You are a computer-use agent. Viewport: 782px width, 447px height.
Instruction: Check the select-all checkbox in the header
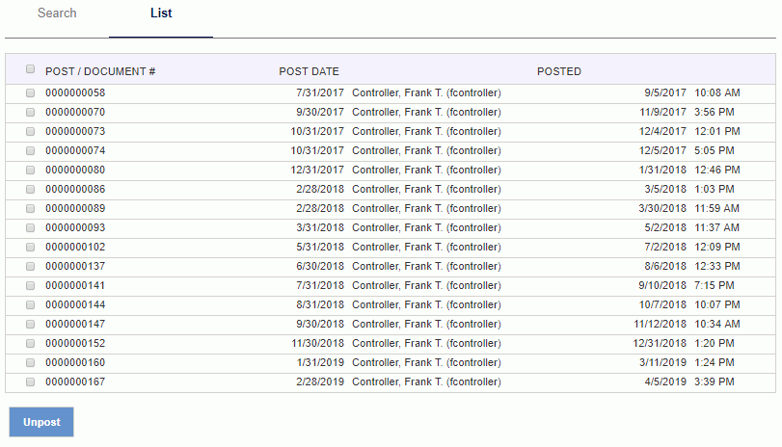30,69
